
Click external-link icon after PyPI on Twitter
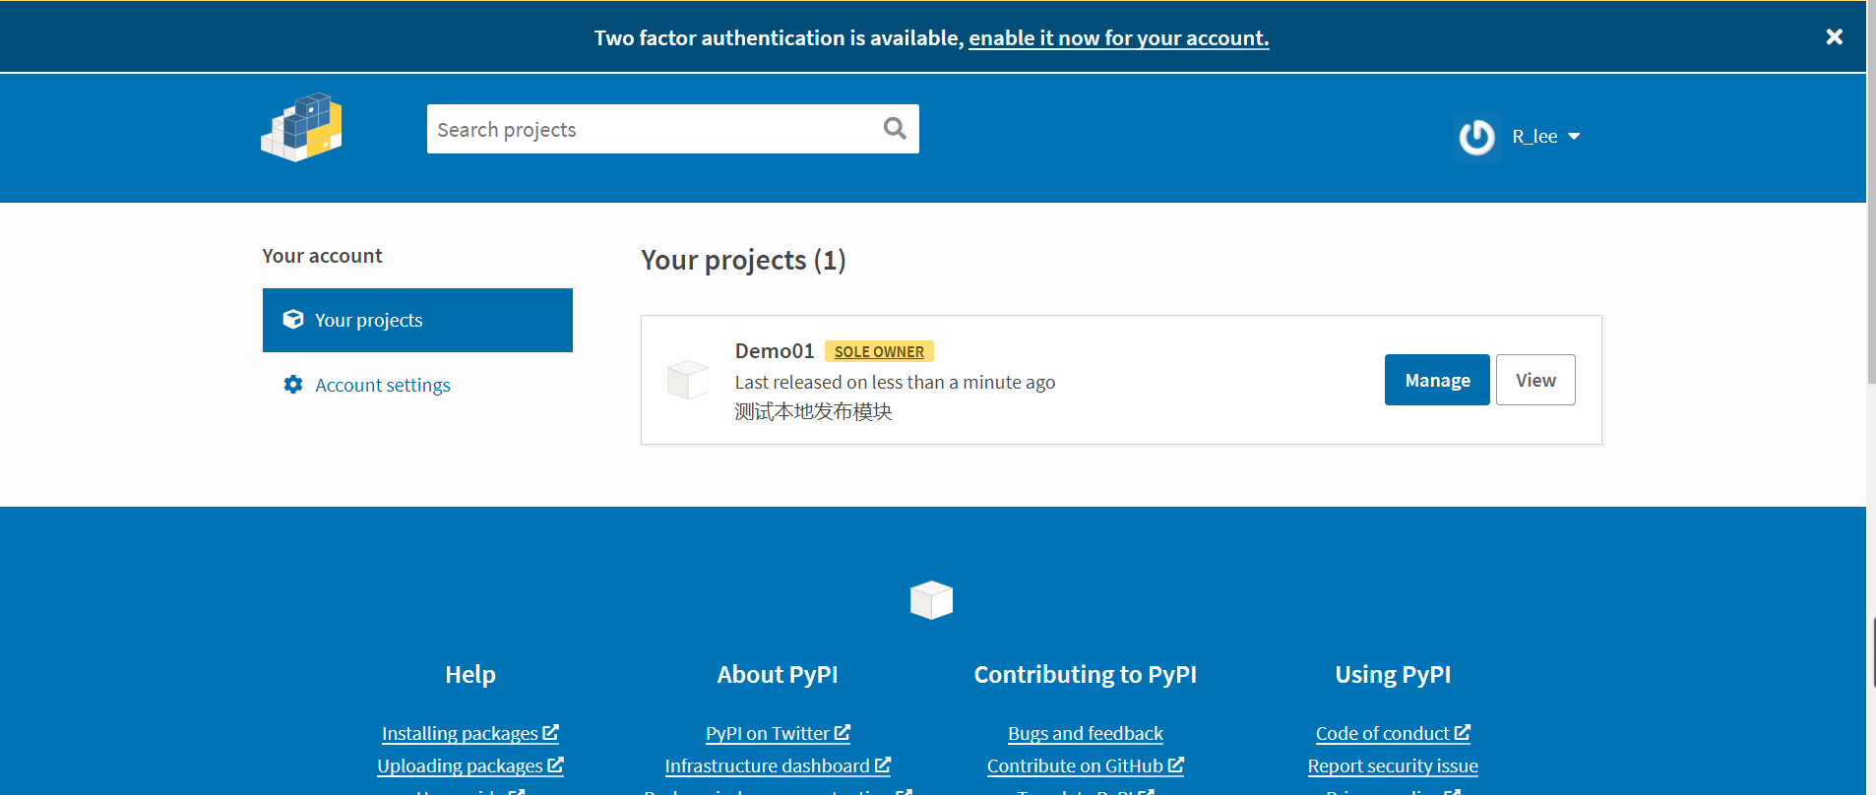(843, 733)
